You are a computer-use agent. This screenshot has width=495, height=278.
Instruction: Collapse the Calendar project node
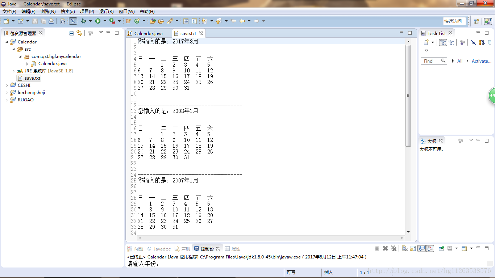(x=7, y=42)
